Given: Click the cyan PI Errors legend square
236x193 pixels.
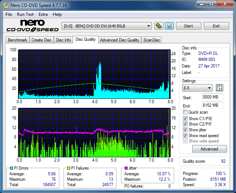Looking at the screenshot, I should 12,168.
